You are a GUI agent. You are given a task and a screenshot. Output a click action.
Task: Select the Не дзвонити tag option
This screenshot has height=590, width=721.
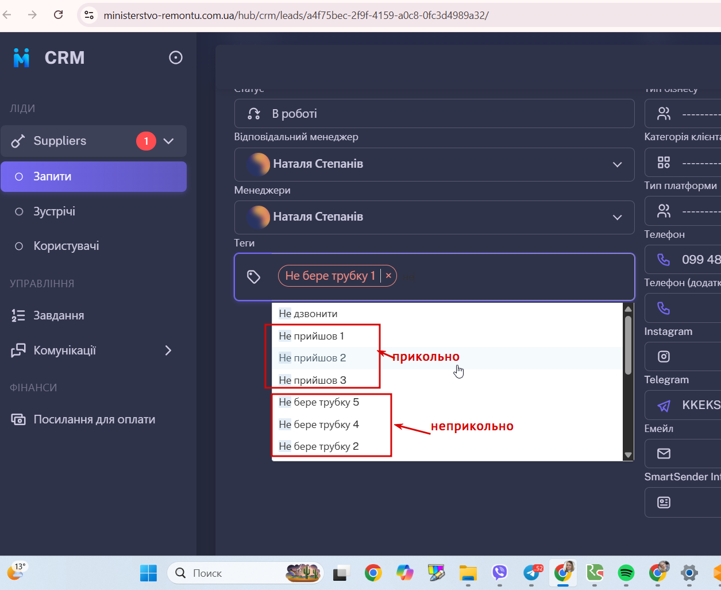coord(448,314)
